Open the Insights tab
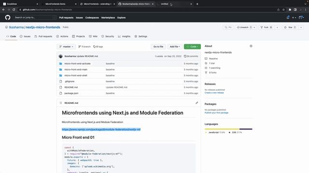Screen dimensions: 309x173 point(124,37)
